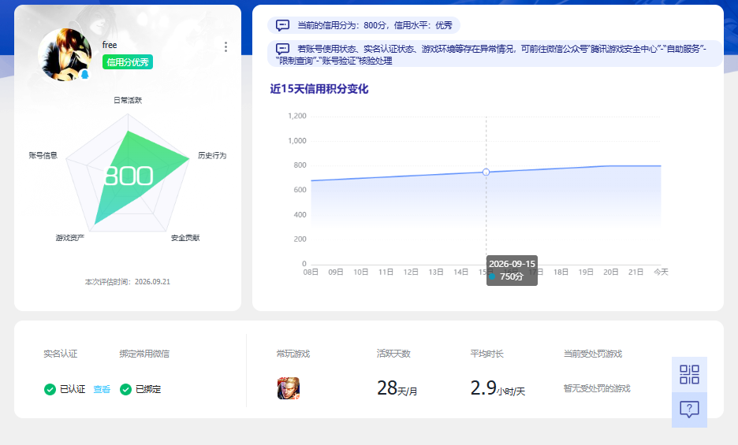Click the 实名认证 label

[x=60, y=354]
